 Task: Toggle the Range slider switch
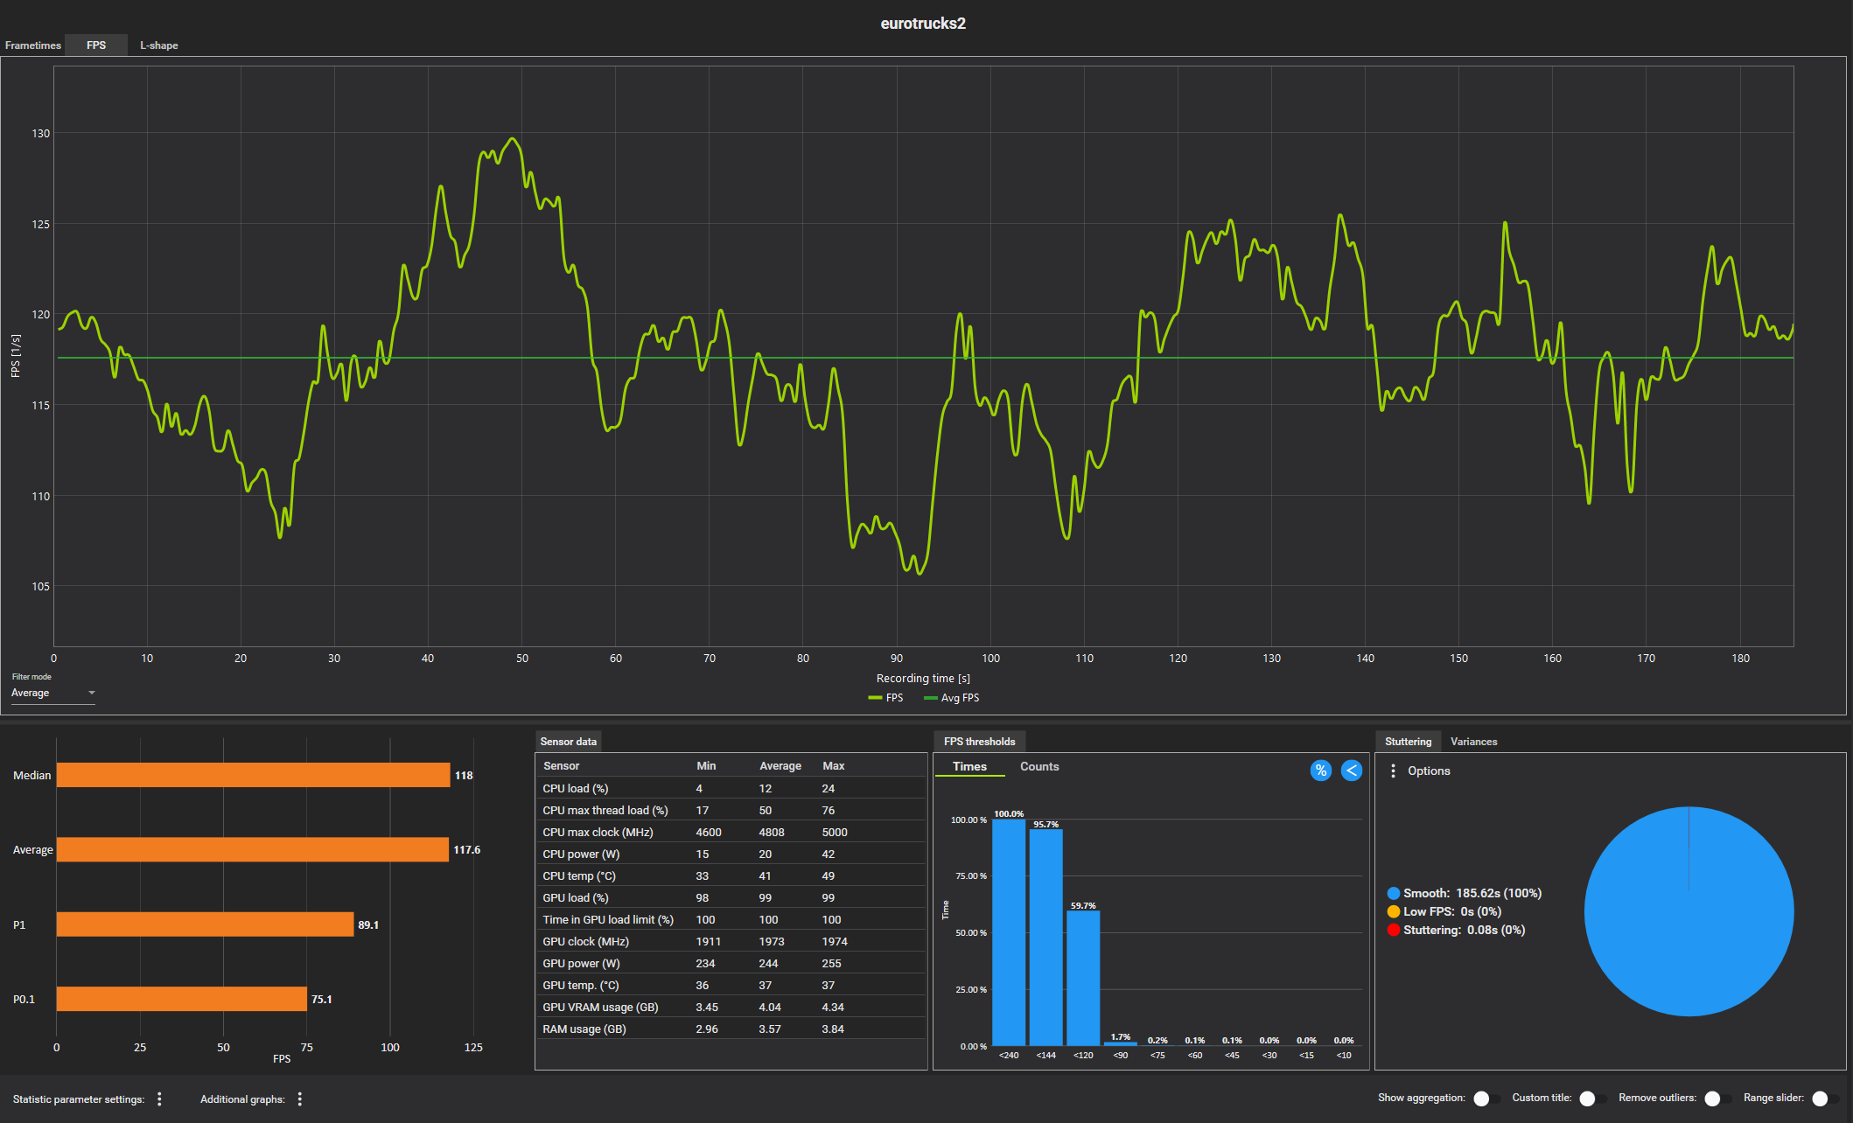pos(1825,1099)
